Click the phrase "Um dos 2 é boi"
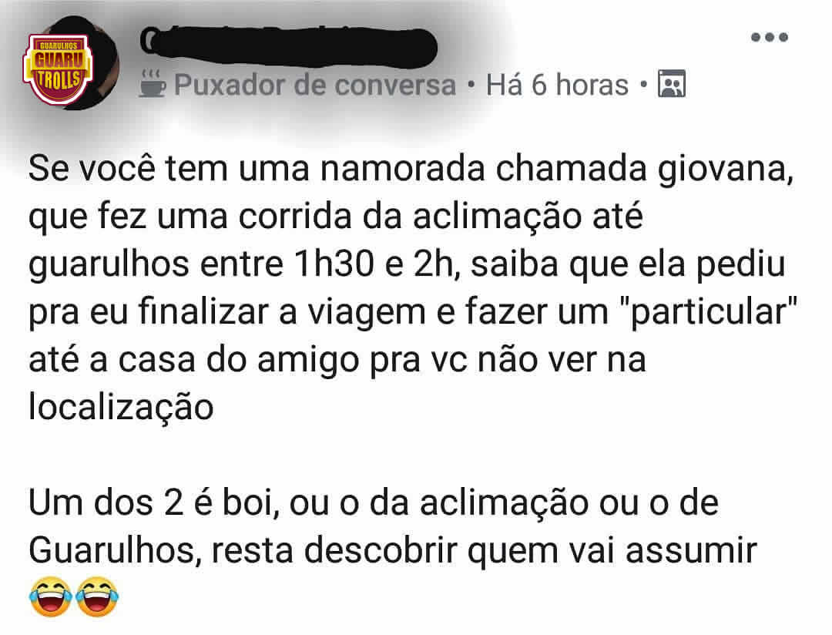This screenshot has width=832, height=635. (154, 502)
